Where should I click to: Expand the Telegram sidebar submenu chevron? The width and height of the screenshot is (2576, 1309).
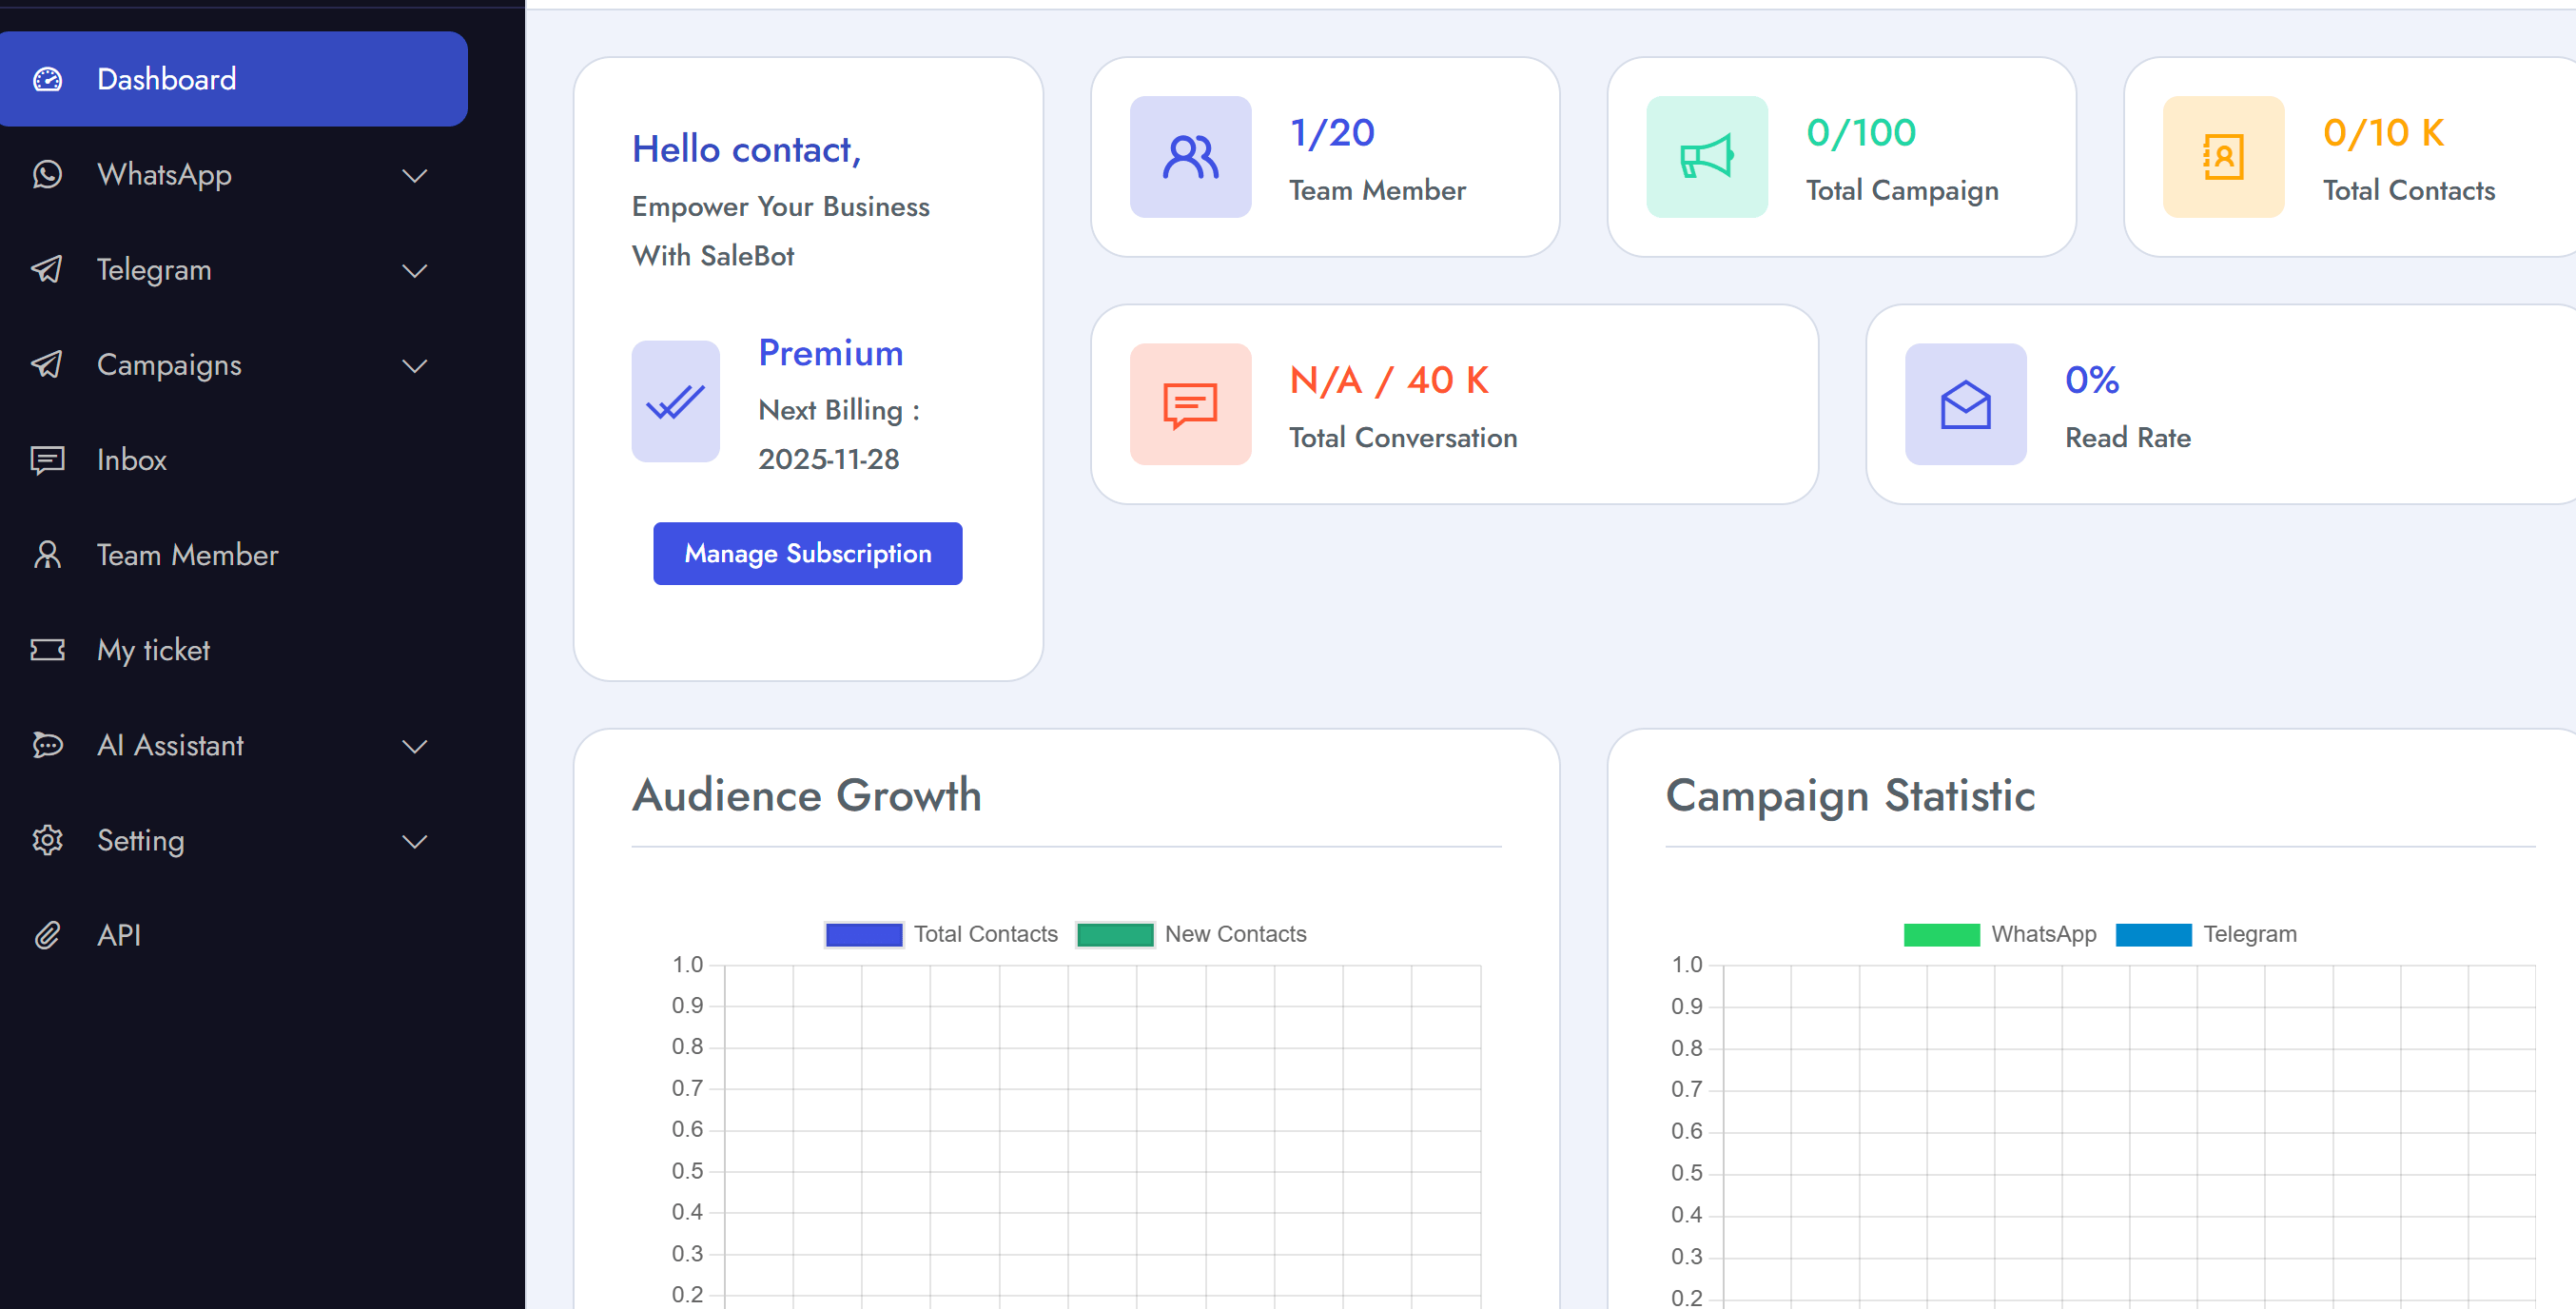coord(414,270)
